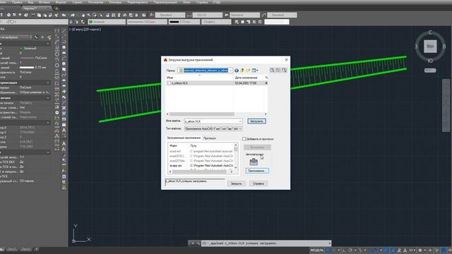Click the command line wrench customize icon

coord(198,243)
